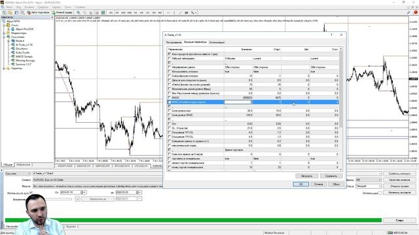Screen dimensions: 419x235
Task: Open the Графики menu
Action: pos(43,7)
